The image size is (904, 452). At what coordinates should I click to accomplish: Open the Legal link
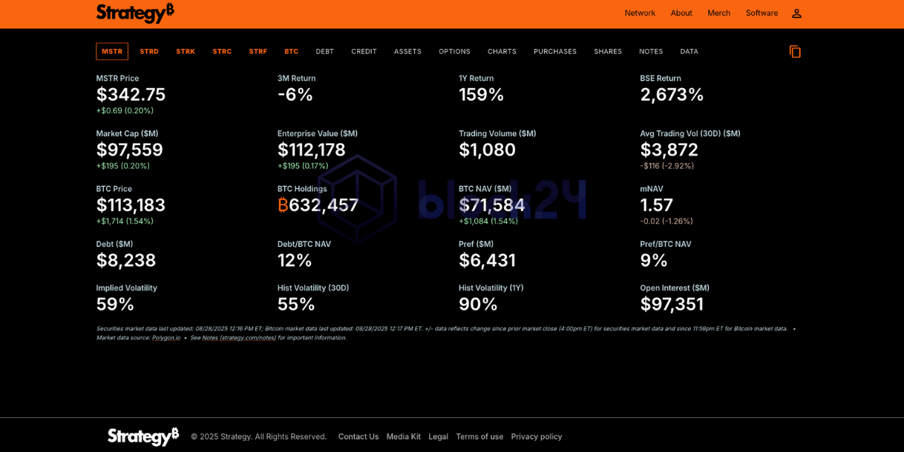click(439, 436)
